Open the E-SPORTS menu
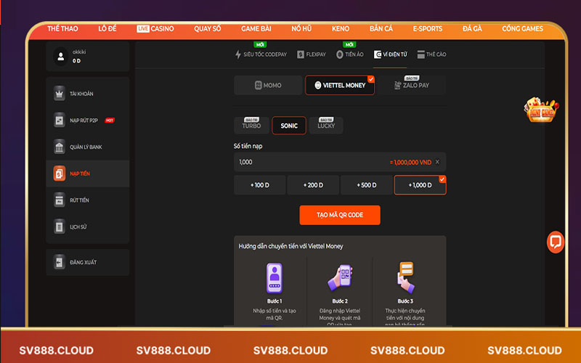 point(428,28)
